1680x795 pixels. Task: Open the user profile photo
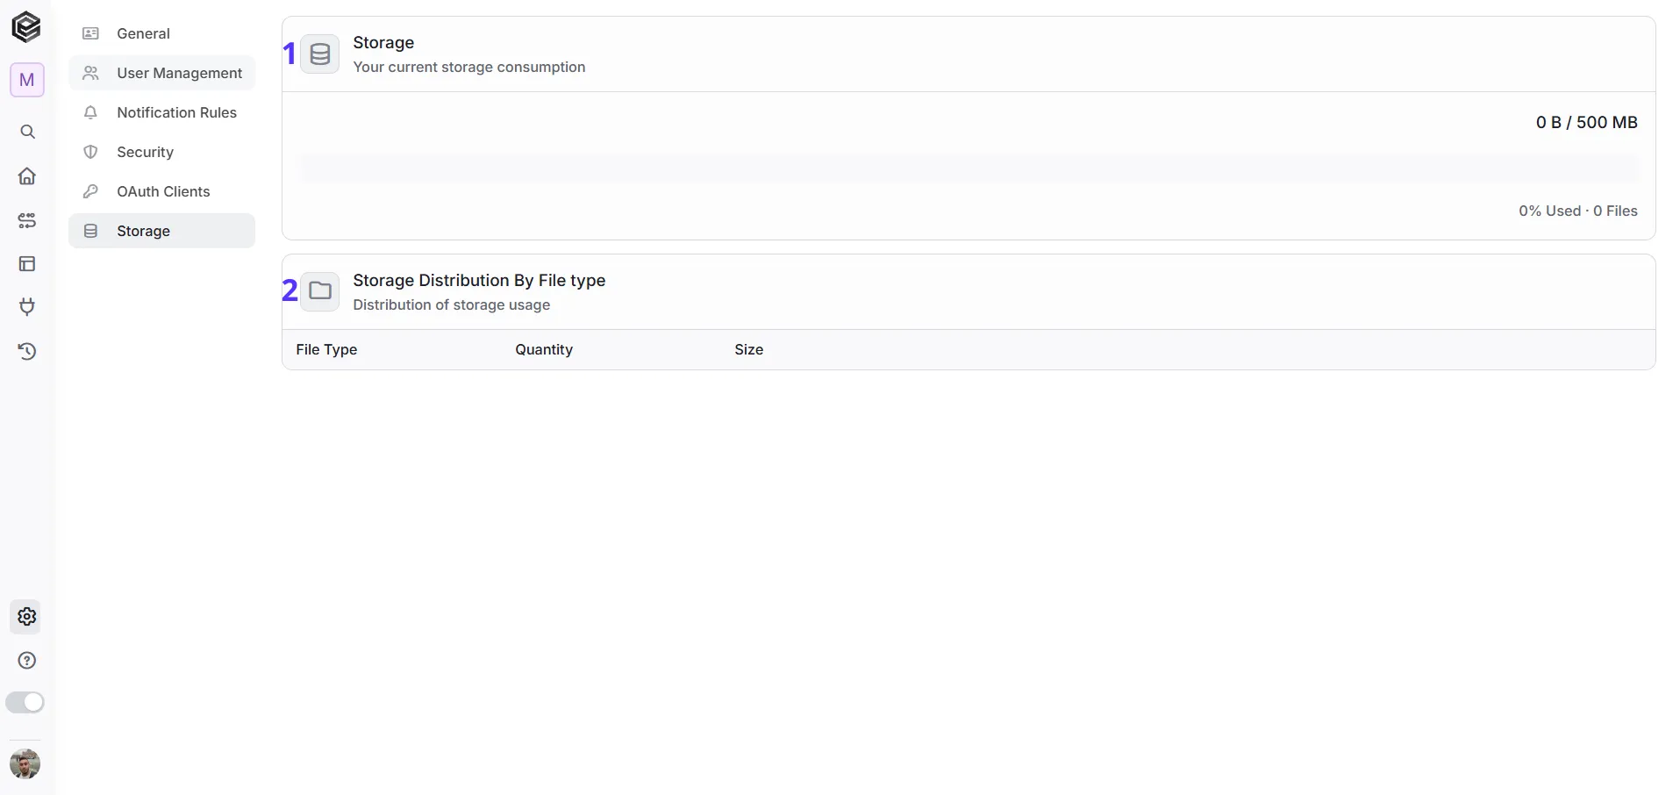point(25,764)
